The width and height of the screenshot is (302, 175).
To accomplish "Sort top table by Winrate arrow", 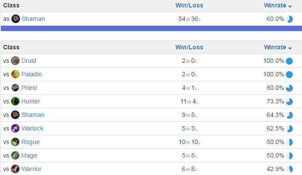I will (x=290, y=7).
